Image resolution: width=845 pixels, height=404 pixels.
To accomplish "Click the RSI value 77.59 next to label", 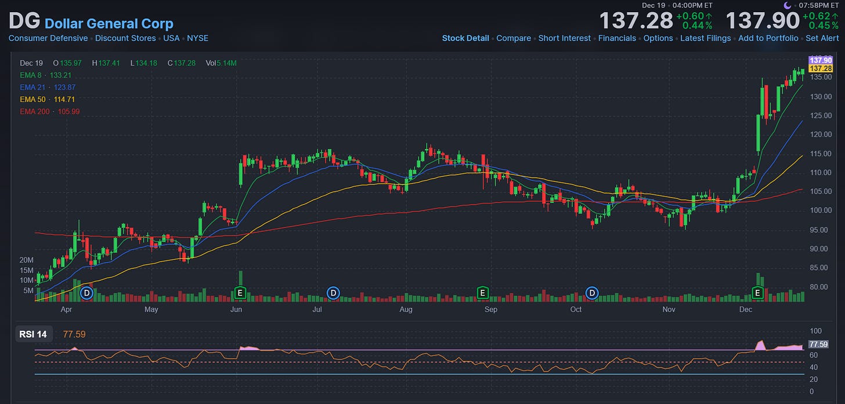I will pos(74,334).
